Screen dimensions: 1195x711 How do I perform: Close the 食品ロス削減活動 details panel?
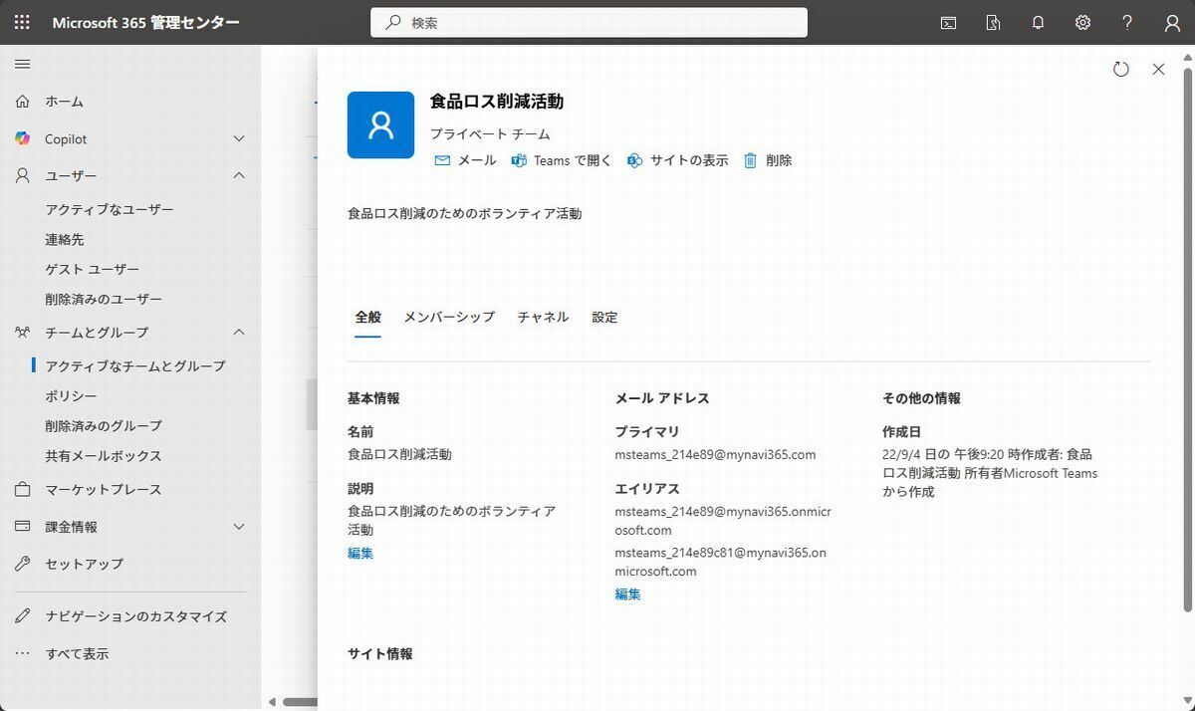[x=1158, y=69]
